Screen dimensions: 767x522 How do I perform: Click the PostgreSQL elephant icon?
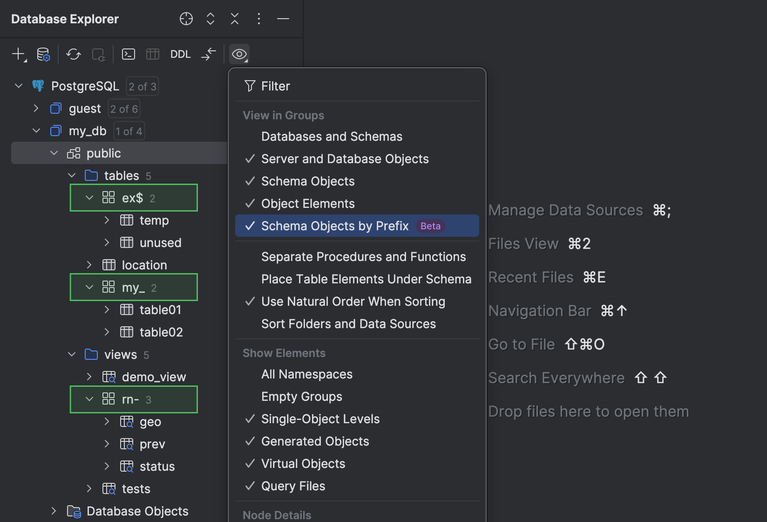click(38, 86)
